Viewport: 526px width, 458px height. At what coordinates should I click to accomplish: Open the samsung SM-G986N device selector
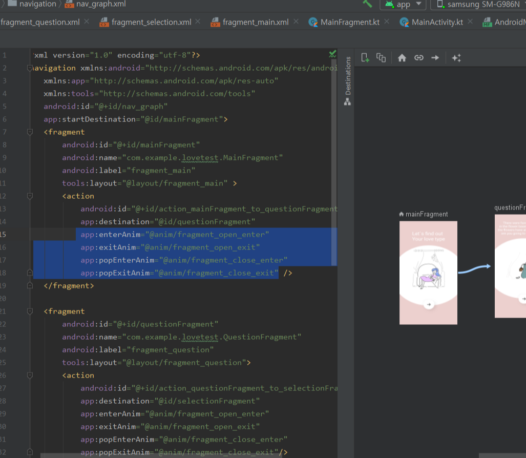click(x=480, y=4)
